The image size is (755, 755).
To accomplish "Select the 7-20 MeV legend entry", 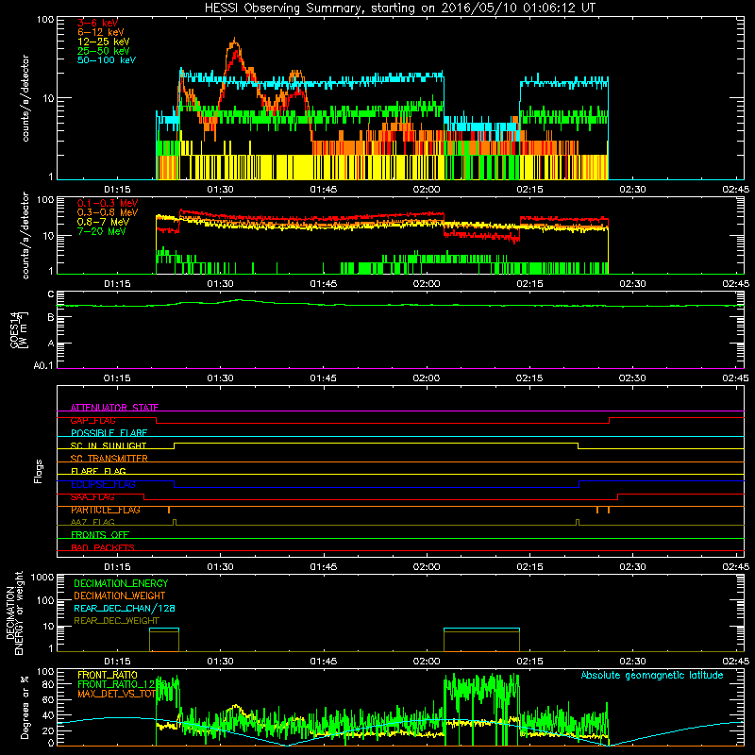I will click(x=102, y=231).
